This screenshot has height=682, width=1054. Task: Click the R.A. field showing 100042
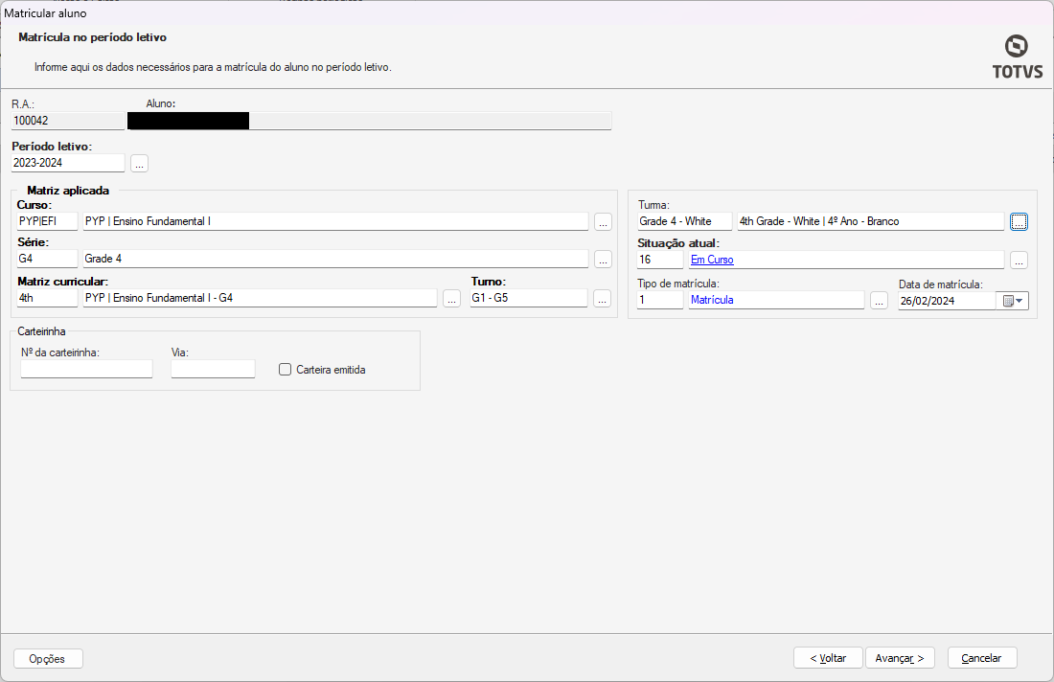[68, 121]
